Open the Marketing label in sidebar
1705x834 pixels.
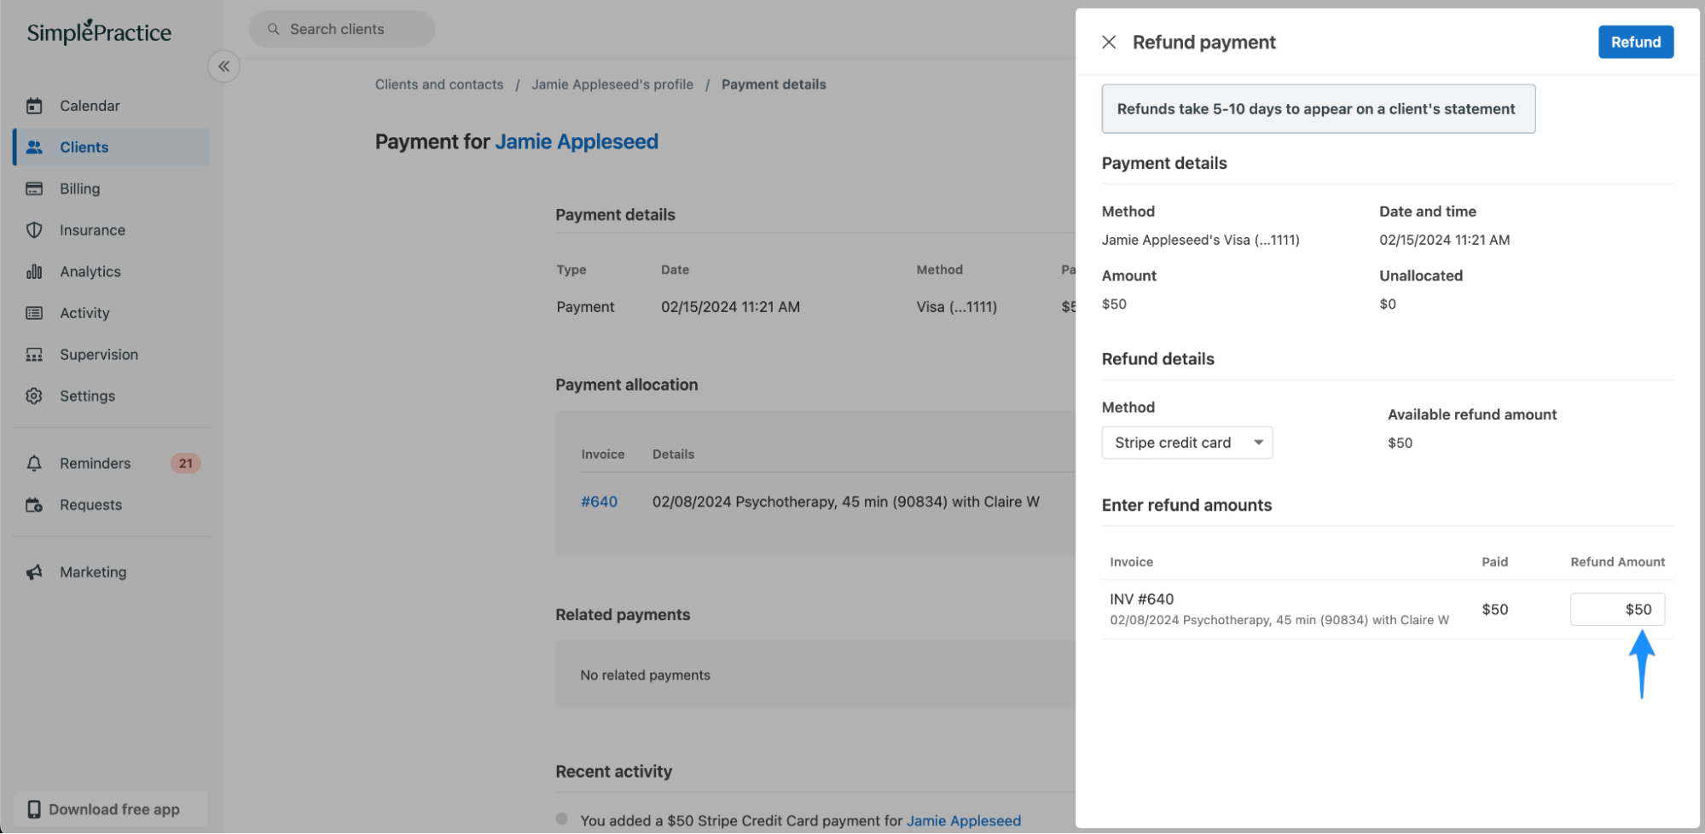(93, 572)
